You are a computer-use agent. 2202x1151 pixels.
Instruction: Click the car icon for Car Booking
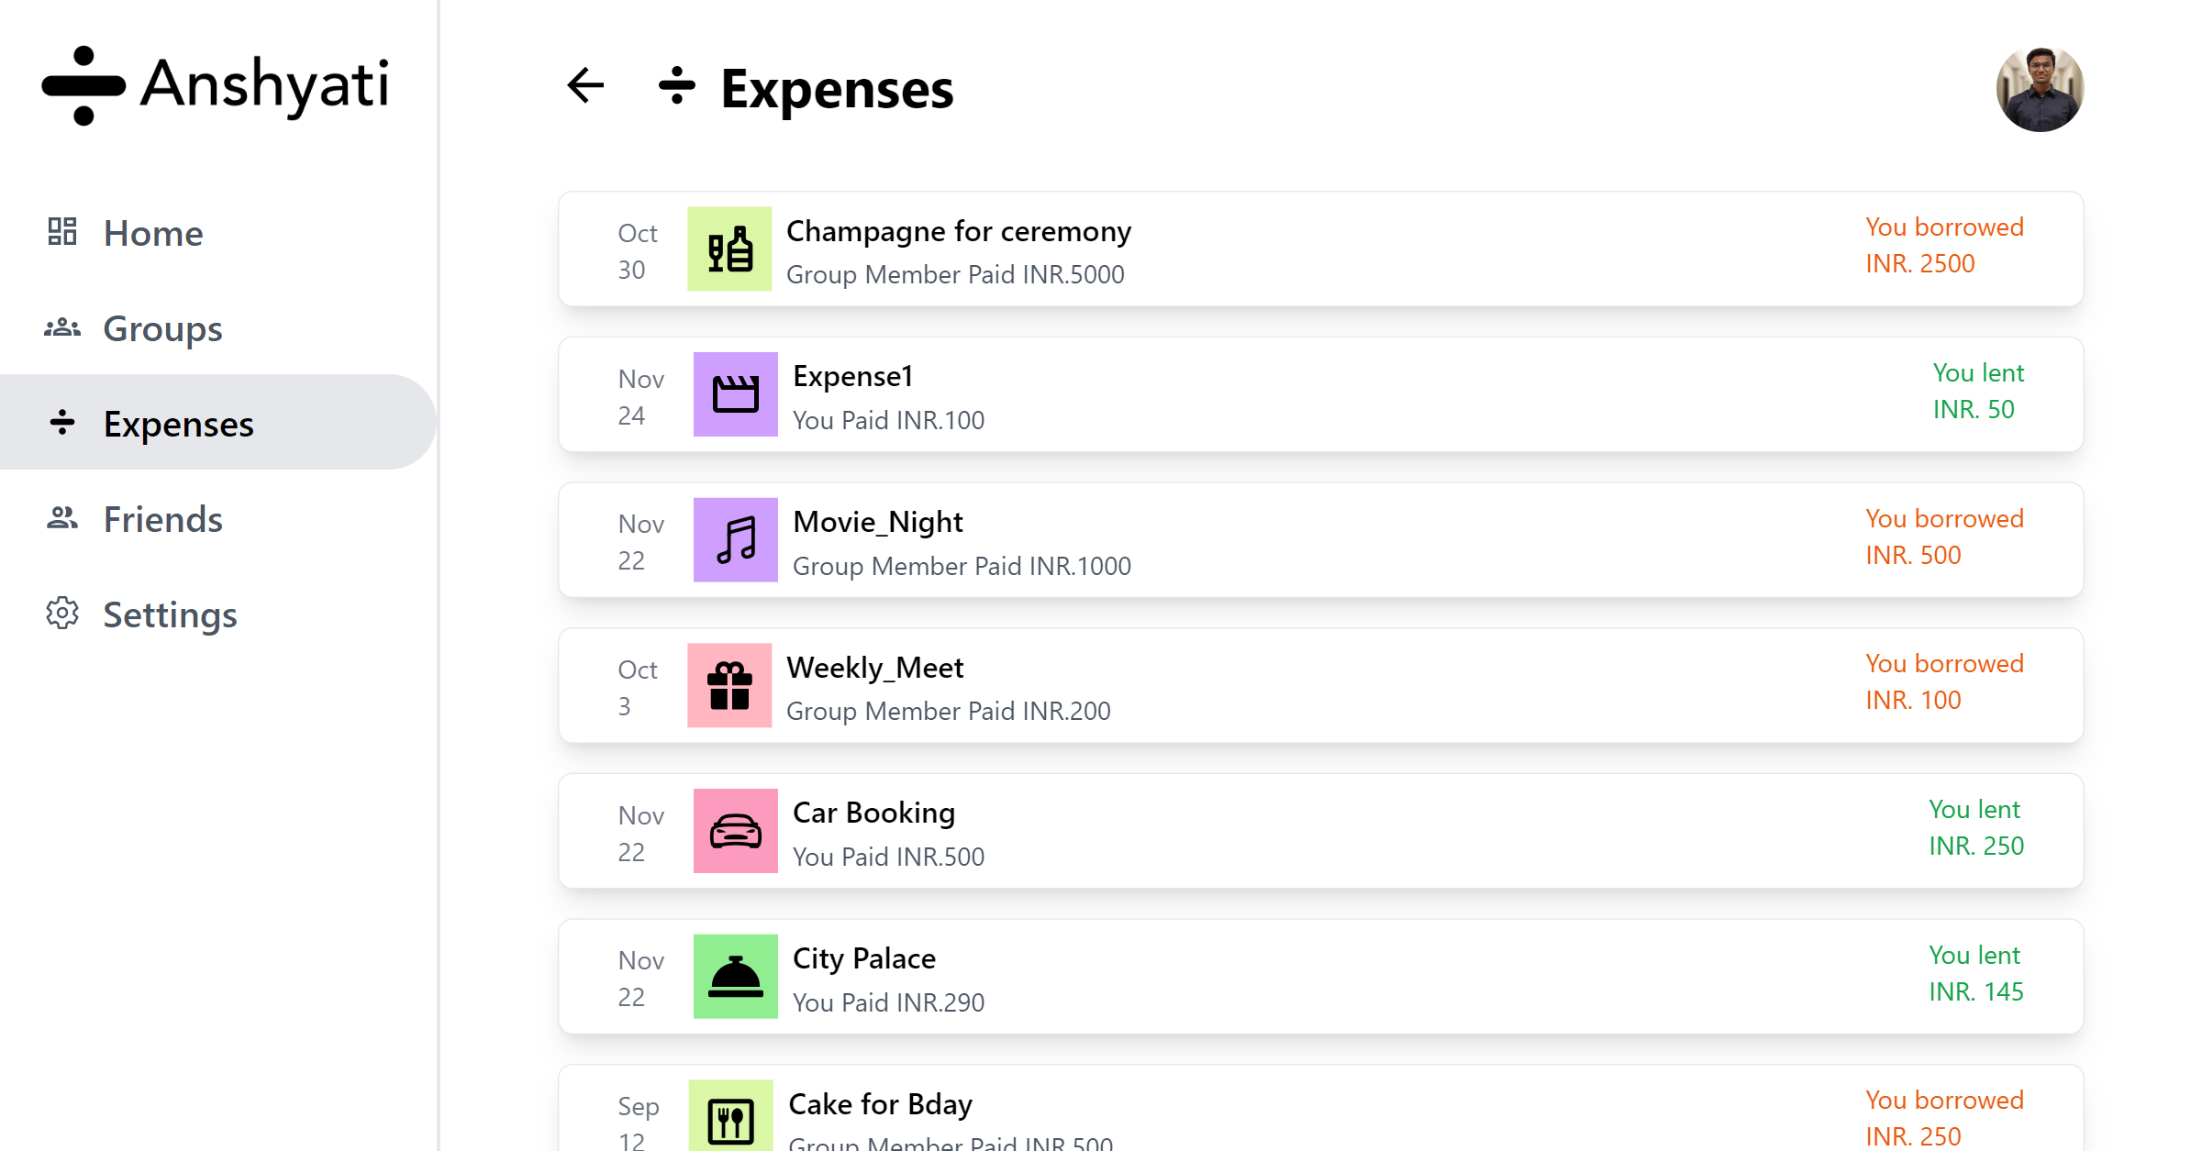coord(735,831)
